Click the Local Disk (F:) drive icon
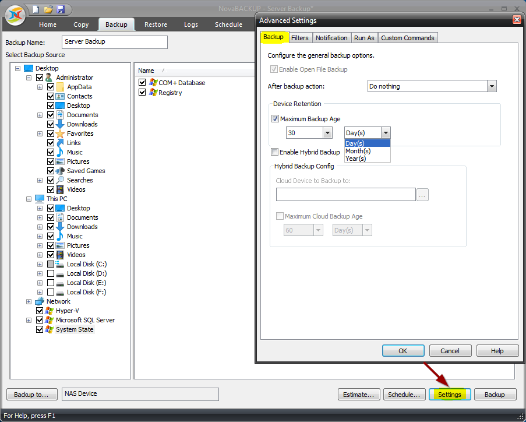The height and width of the screenshot is (422, 526). pyautogui.click(x=60, y=293)
